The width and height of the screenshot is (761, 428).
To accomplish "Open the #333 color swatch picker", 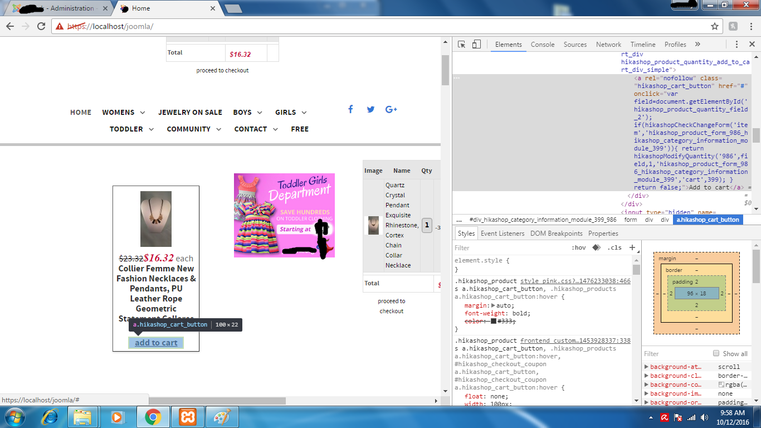I will (494, 321).
